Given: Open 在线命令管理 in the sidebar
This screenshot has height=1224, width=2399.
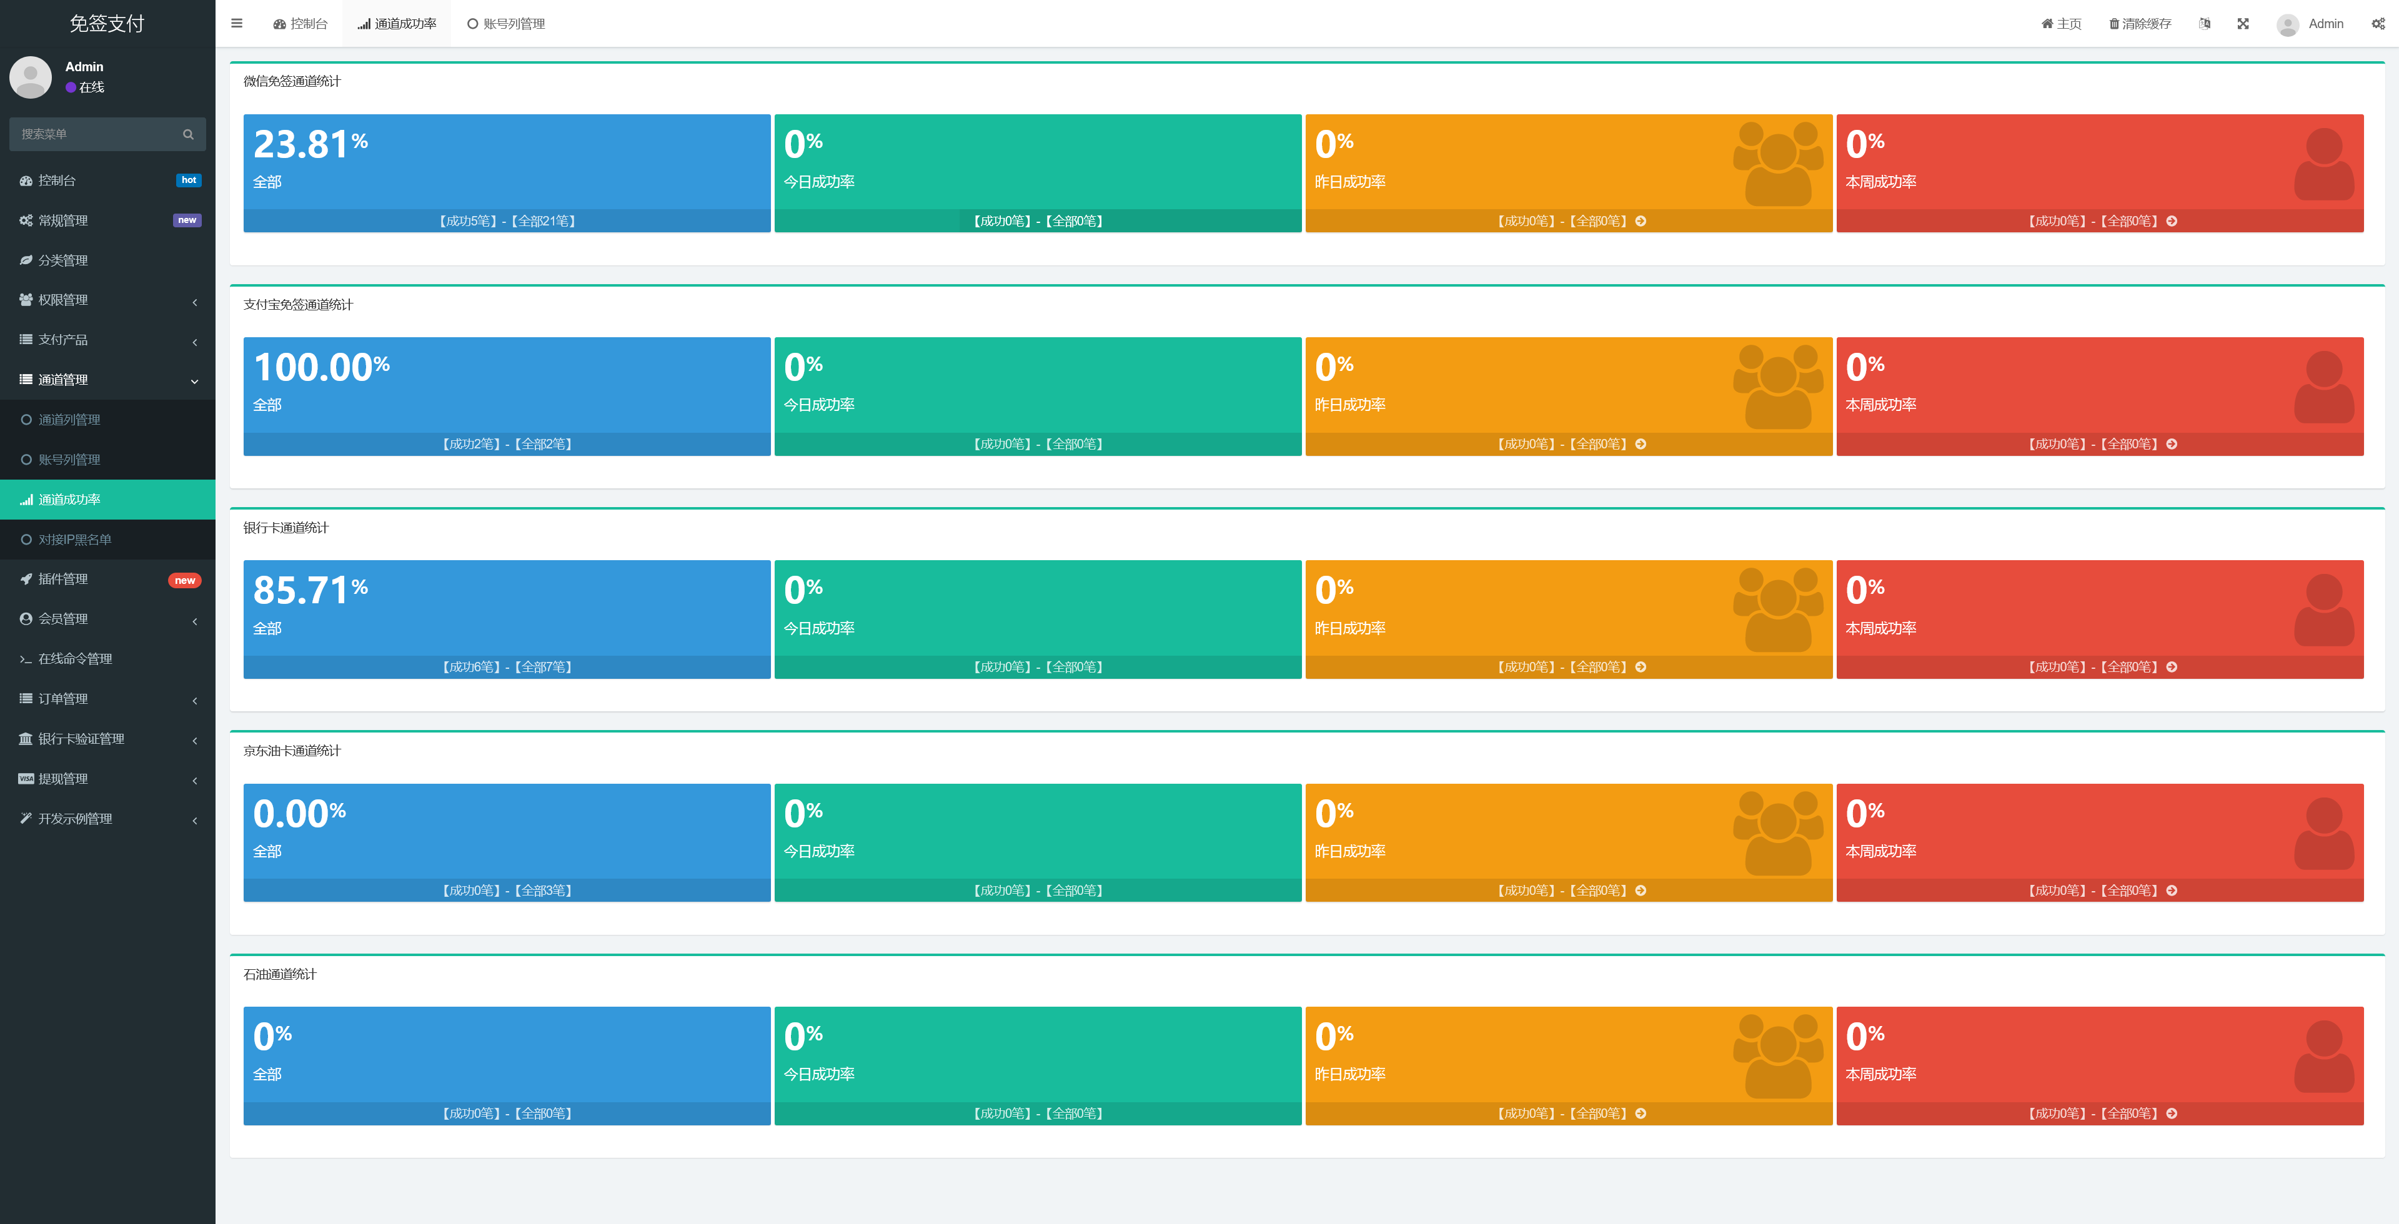Looking at the screenshot, I should click(107, 659).
